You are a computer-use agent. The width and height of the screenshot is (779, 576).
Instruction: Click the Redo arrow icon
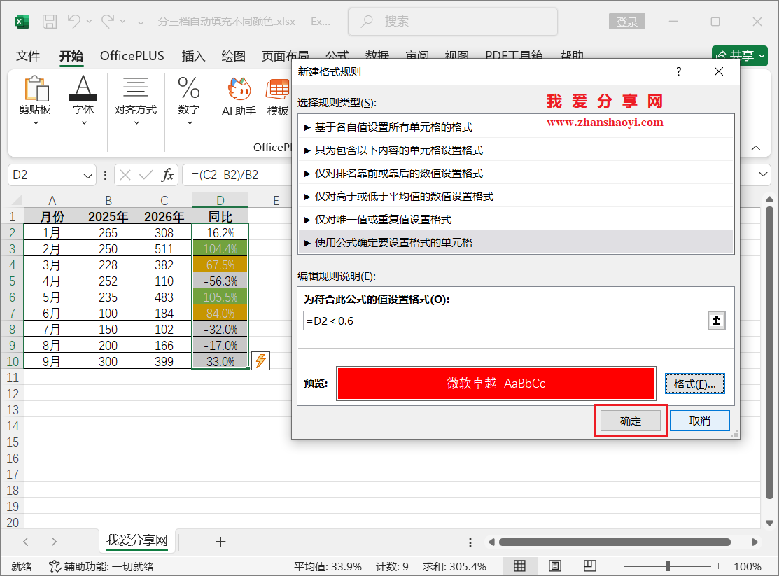click(108, 22)
